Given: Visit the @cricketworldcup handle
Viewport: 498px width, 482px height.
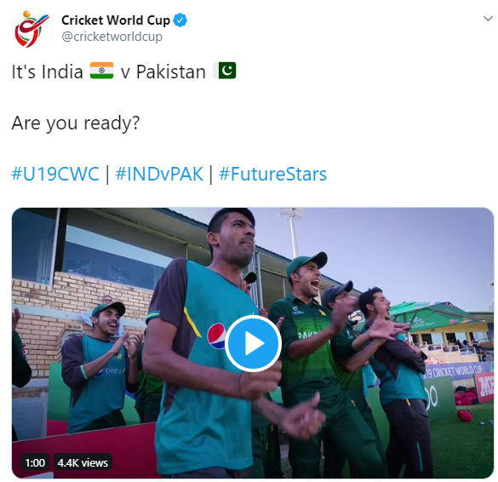Looking at the screenshot, I should [x=112, y=37].
